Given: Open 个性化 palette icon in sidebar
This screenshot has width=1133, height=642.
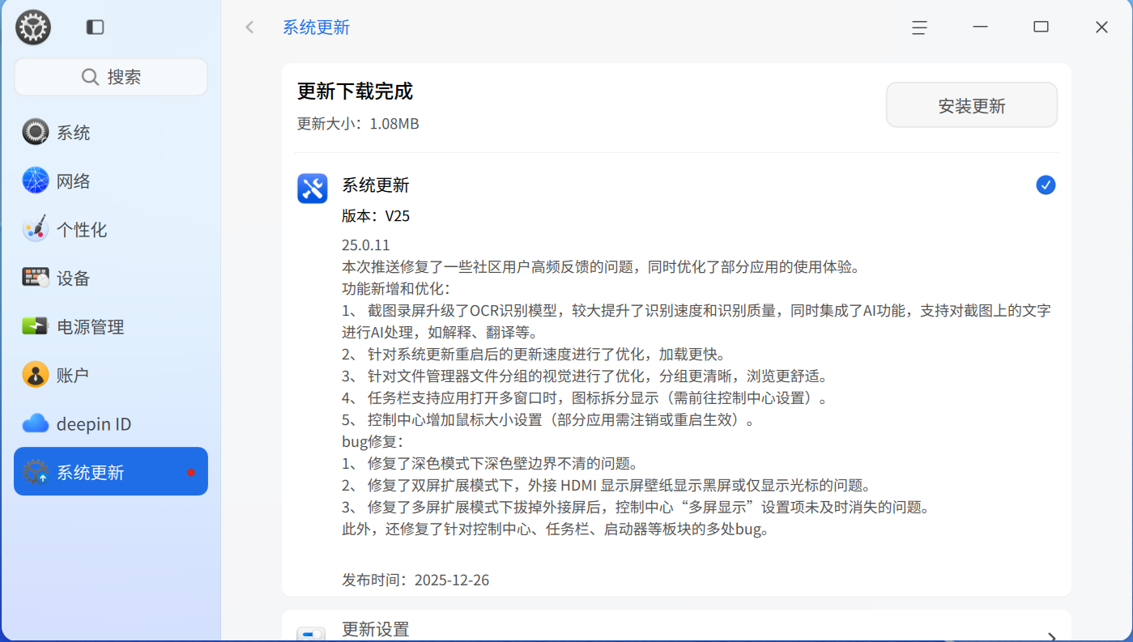Looking at the screenshot, I should 36,229.
